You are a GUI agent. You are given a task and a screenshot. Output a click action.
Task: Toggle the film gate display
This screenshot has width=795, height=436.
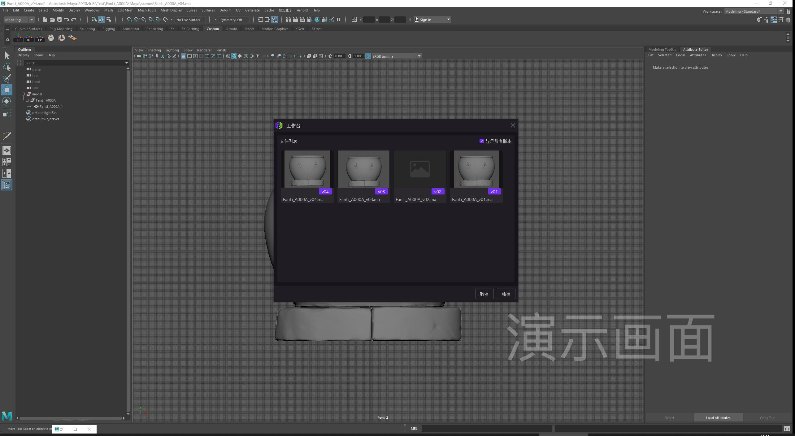[x=189, y=56]
